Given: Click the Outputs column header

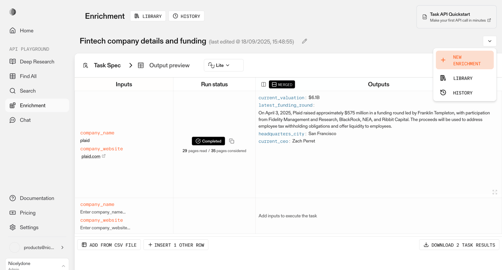Looking at the screenshot, I should click(x=378, y=84).
